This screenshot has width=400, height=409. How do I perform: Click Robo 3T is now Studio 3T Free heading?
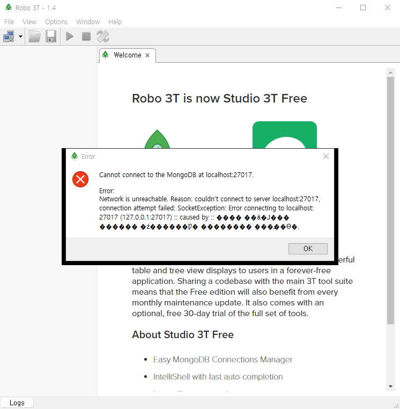pos(219,98)
